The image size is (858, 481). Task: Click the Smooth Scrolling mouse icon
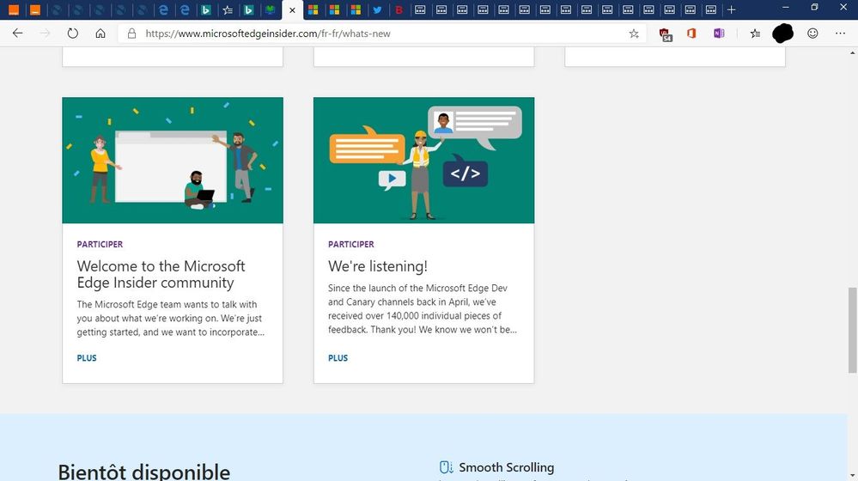446,467
